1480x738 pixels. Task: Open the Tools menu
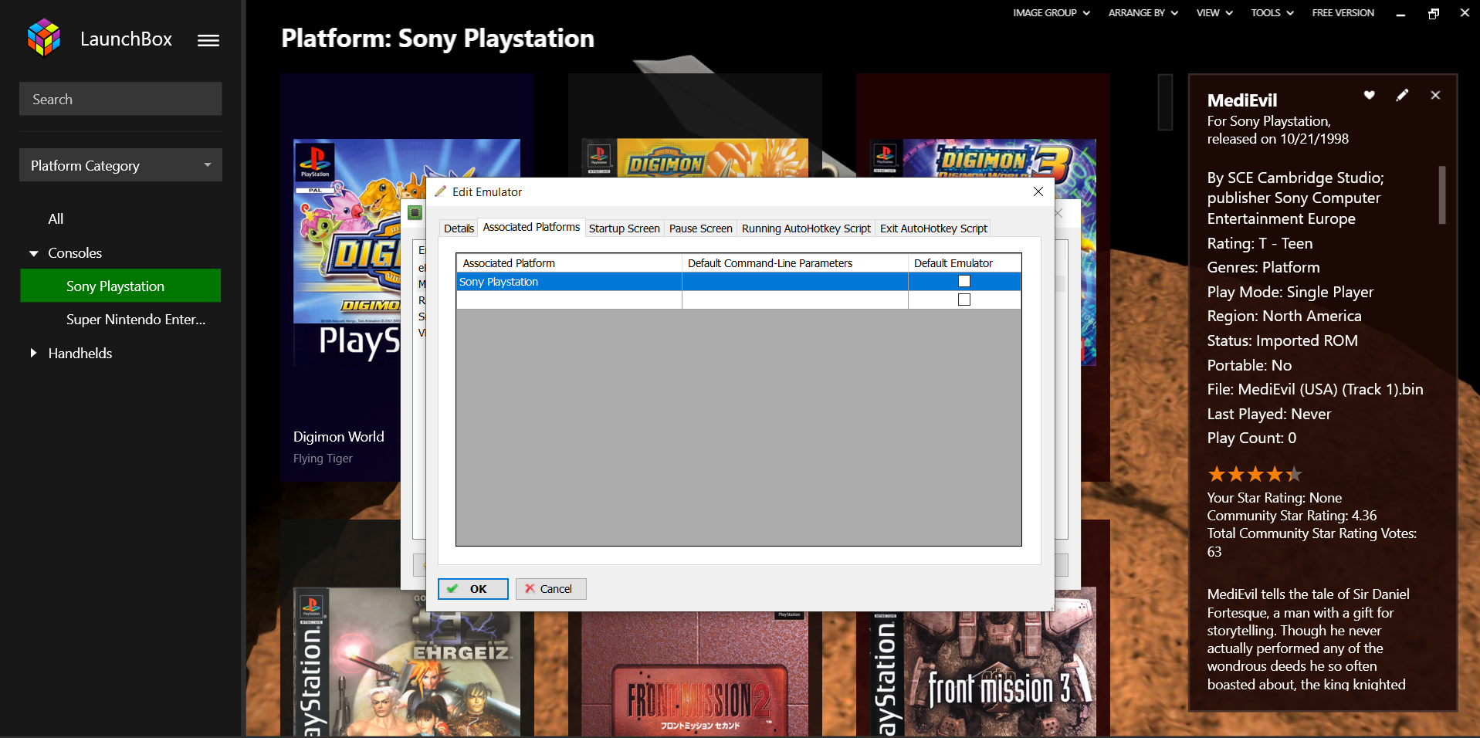point(1272,13)
